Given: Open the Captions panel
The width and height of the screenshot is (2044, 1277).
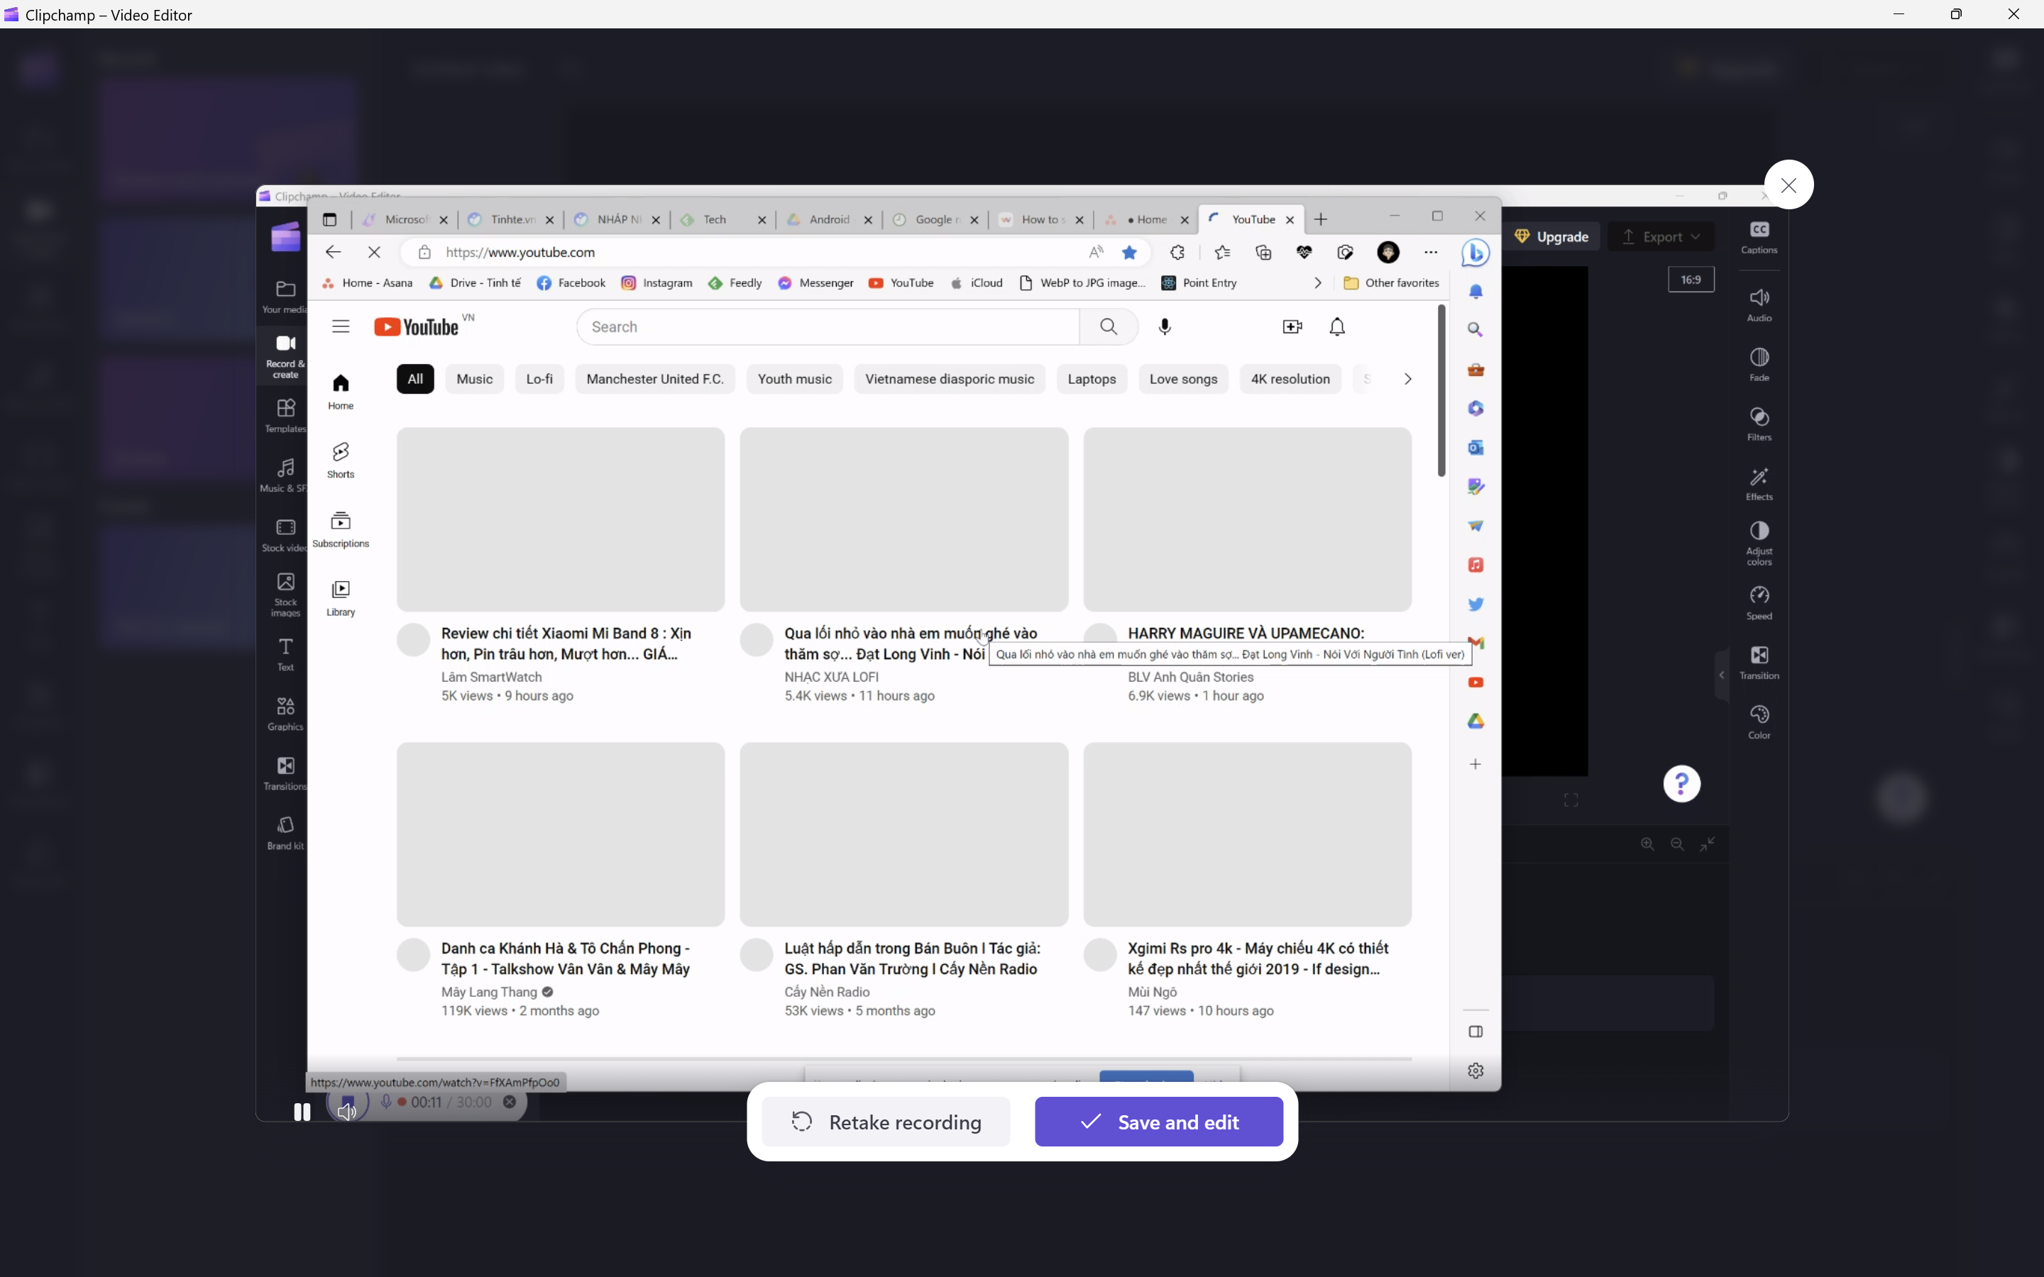Looking at the screenshot, I should [x=1759, y=238].
